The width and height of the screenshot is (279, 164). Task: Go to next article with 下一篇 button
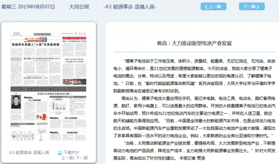tap(252, 7)
